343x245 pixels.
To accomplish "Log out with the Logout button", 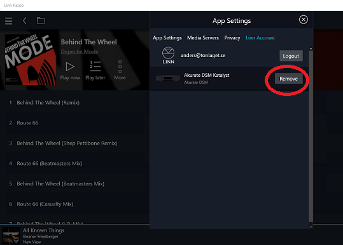I will click(x=291, y=56).
